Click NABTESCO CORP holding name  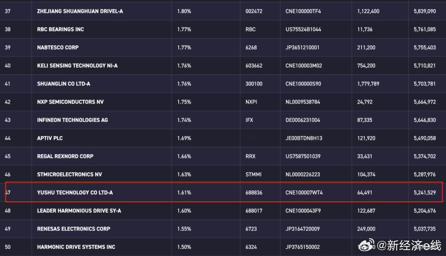click(58, 47)
